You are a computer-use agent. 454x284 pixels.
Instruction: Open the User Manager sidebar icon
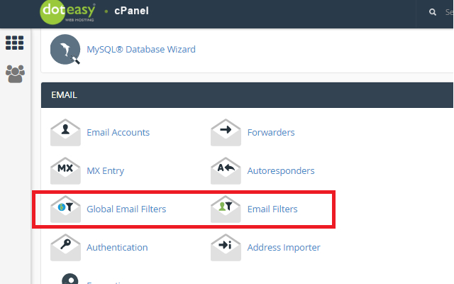[x=15, y=74]
